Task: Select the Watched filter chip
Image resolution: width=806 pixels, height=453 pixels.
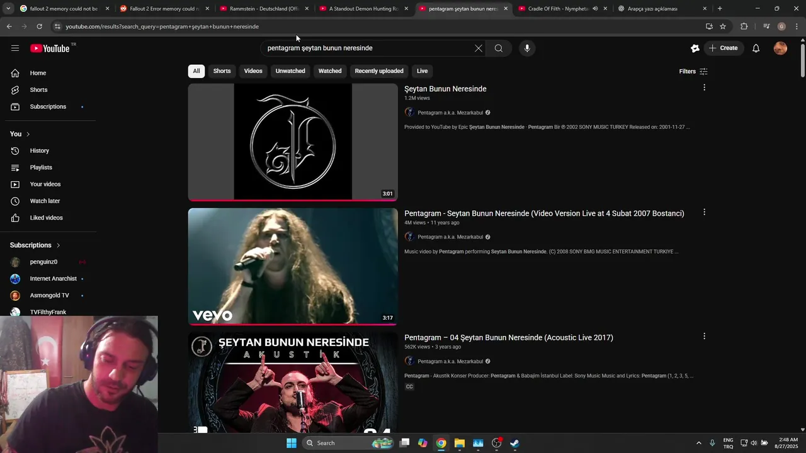Action: [x=330, y=71]
